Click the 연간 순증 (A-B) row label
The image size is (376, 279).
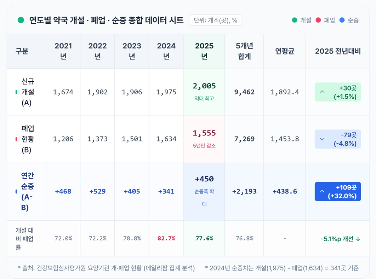coord(27,191)
